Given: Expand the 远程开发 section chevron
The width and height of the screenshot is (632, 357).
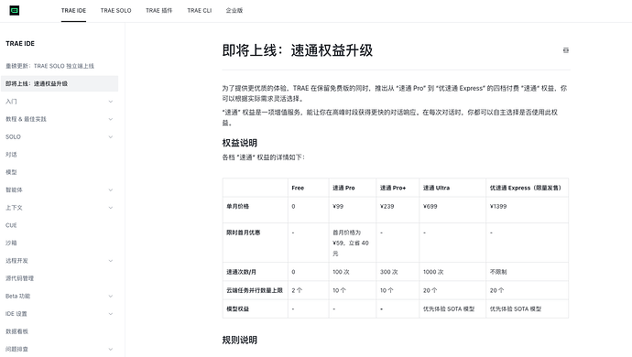Looking at the screenshot, I should [111, 261].
